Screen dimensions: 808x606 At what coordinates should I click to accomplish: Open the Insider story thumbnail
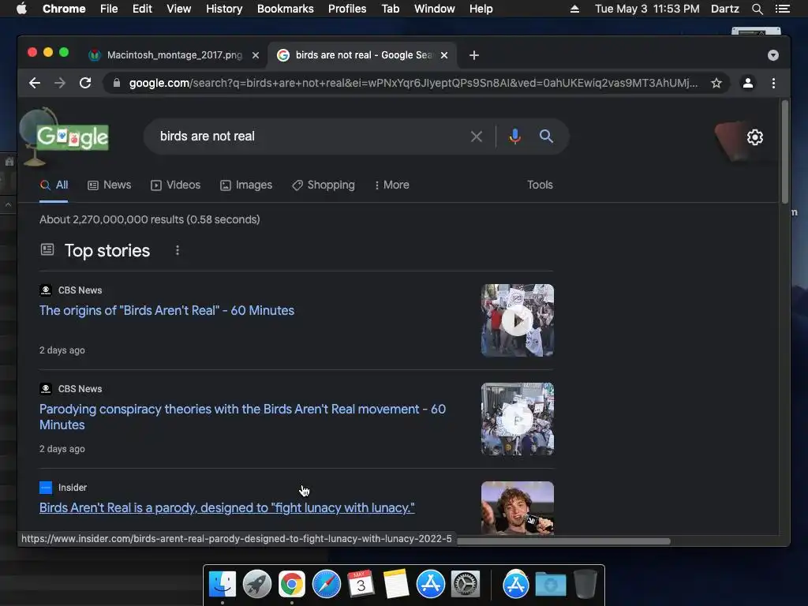click(518, 508)
